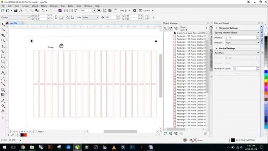Screen dimensions: 268x151
Task: Open the Object menu
Action: coord(35,6)
